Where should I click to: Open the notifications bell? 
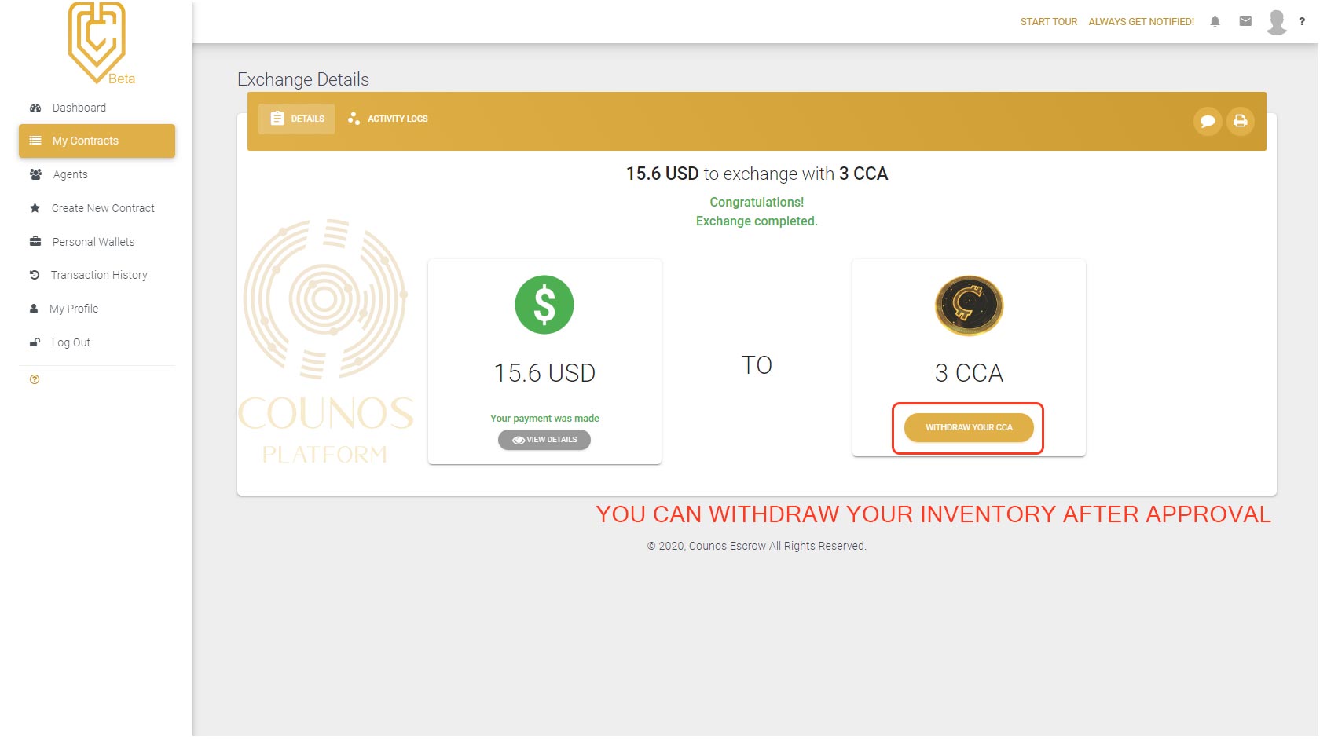[x=1215, y=21]
